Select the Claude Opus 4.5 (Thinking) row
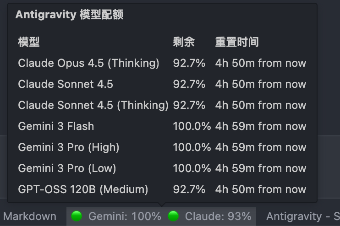Viewport: 340px width, 226px height. coord(162,63)
